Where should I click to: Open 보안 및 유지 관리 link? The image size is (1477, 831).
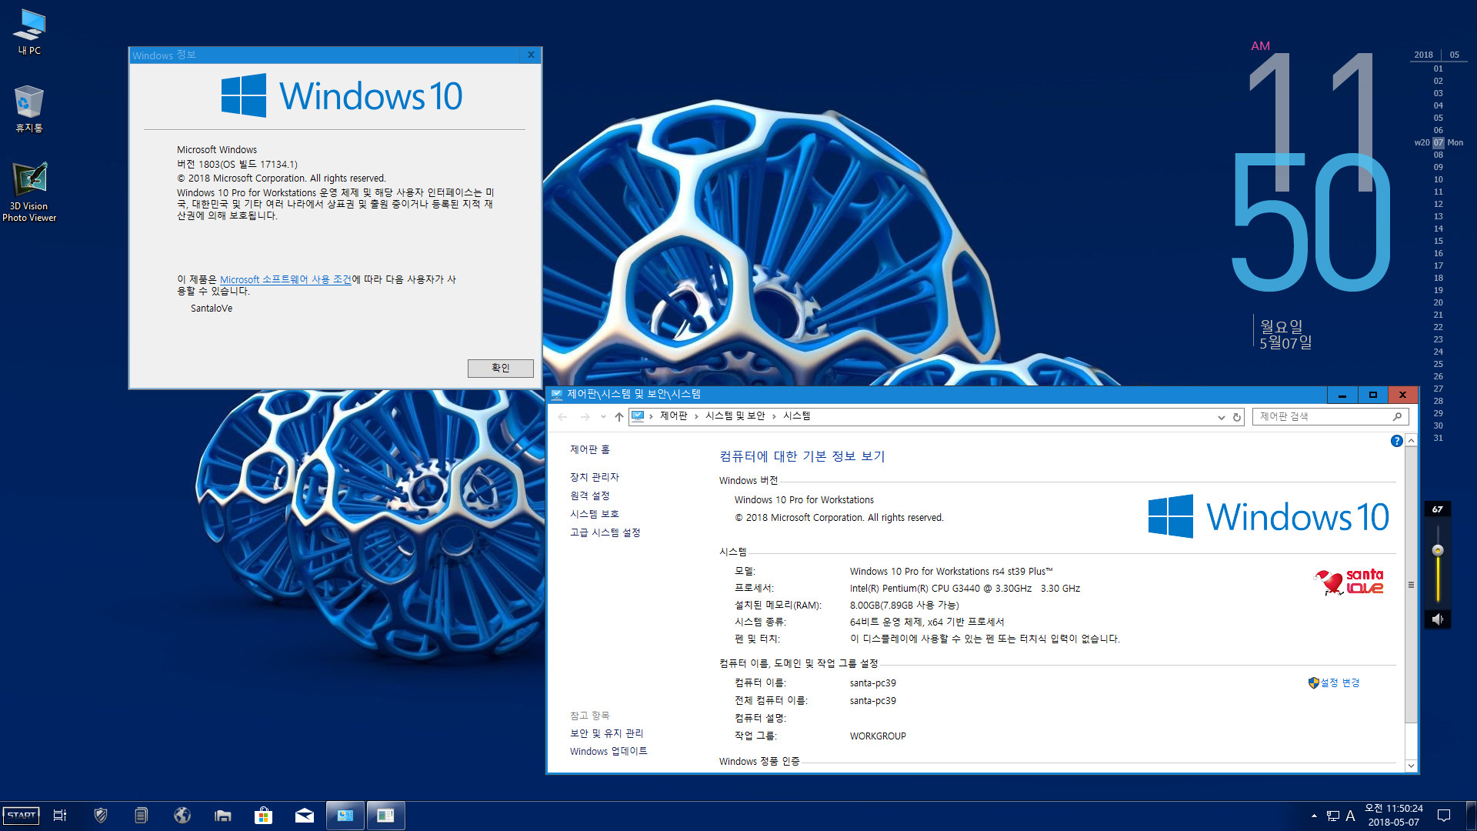606,733
